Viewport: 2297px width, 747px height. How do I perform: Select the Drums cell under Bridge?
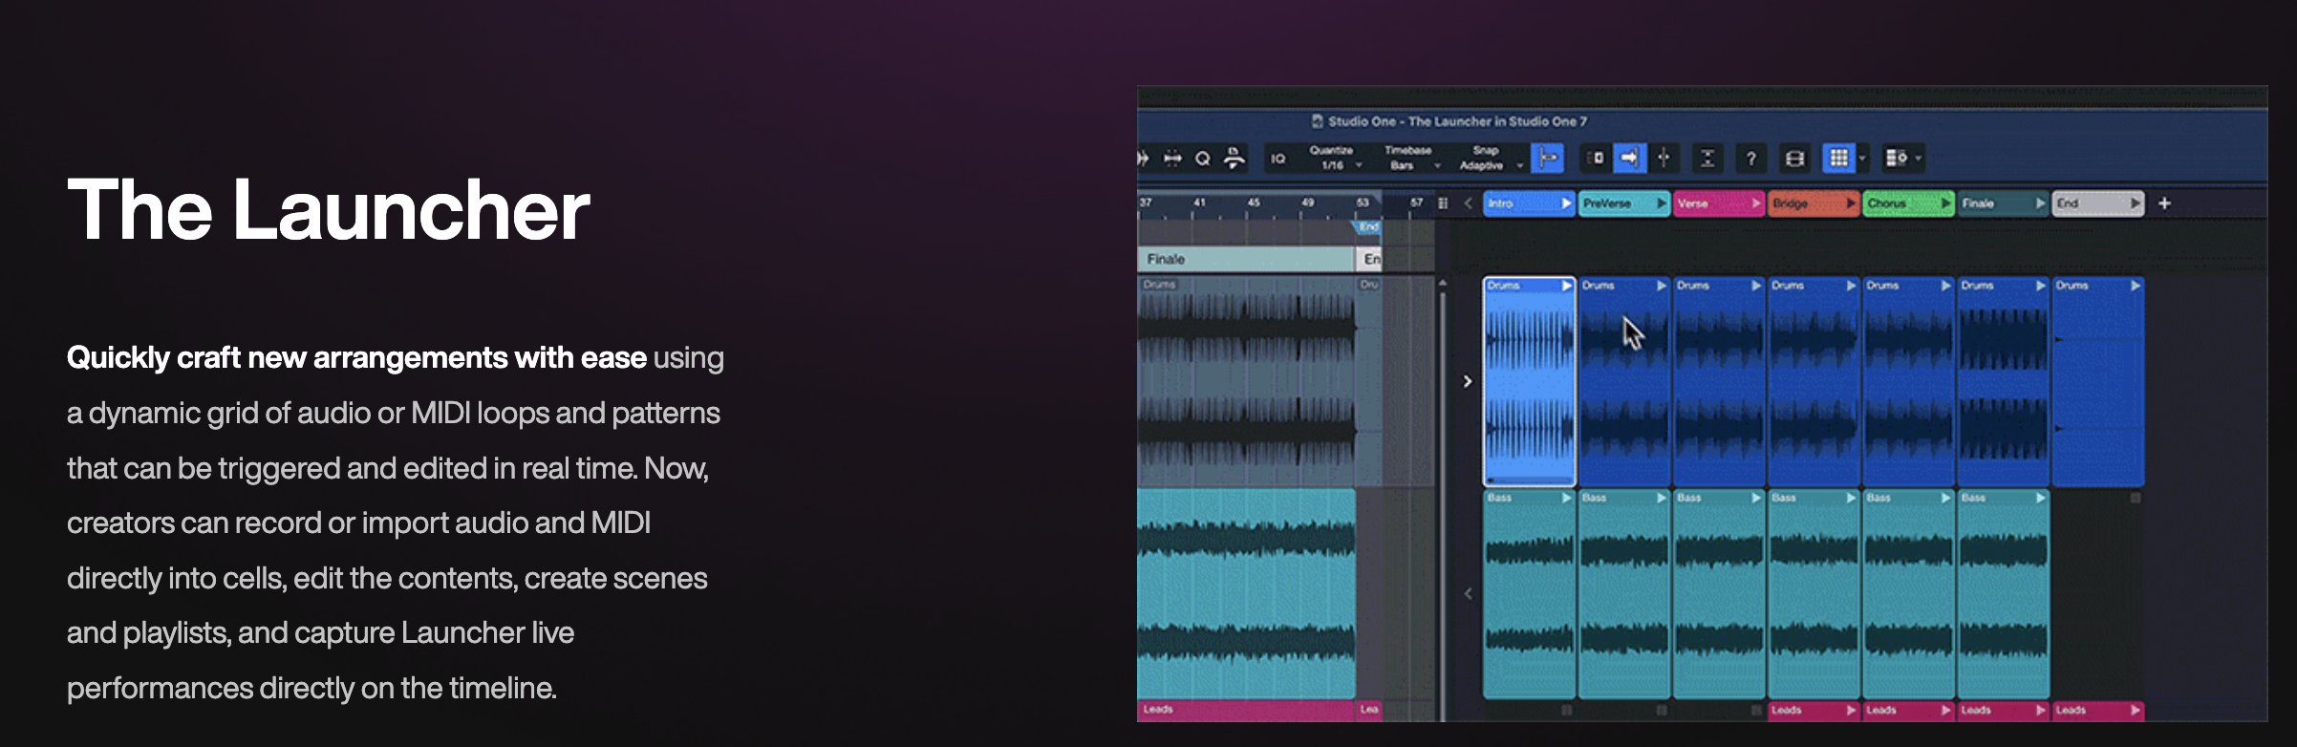[1813, 382]
